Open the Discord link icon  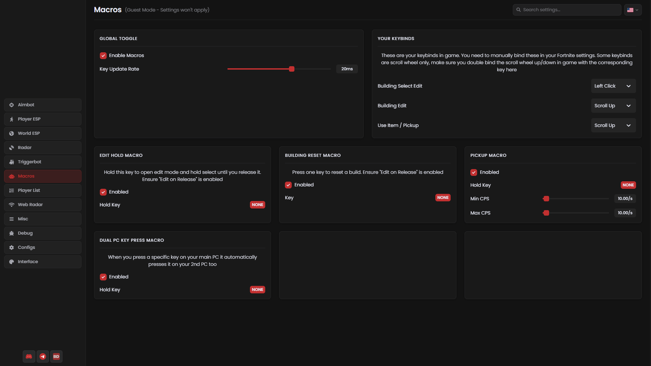click(x=29, y=356)
